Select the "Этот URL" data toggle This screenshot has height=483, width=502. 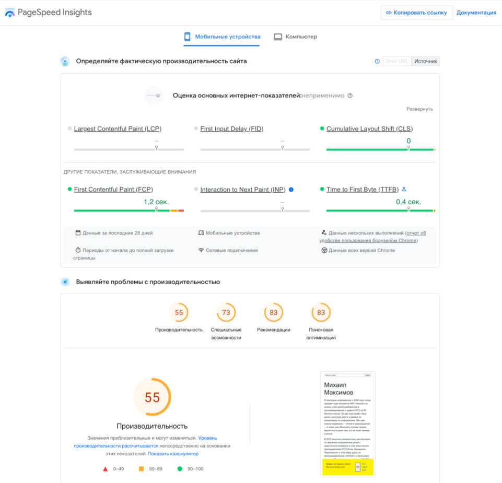[396, 61]
